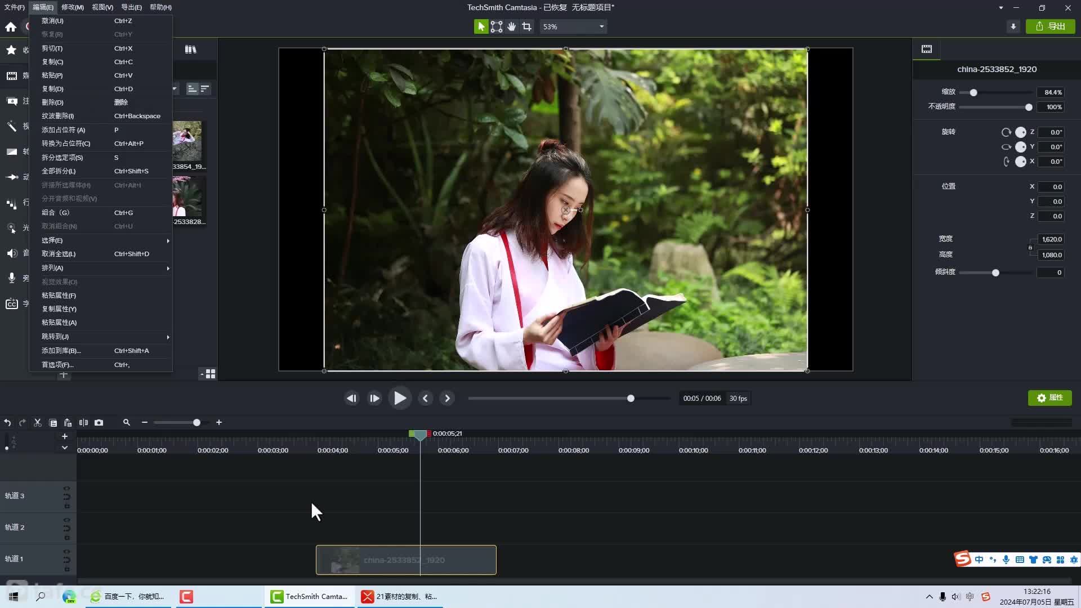Screen dimensions: 1081x608
Task: Zoom out timeline with the minus icon
Action: tap(145, 422)
